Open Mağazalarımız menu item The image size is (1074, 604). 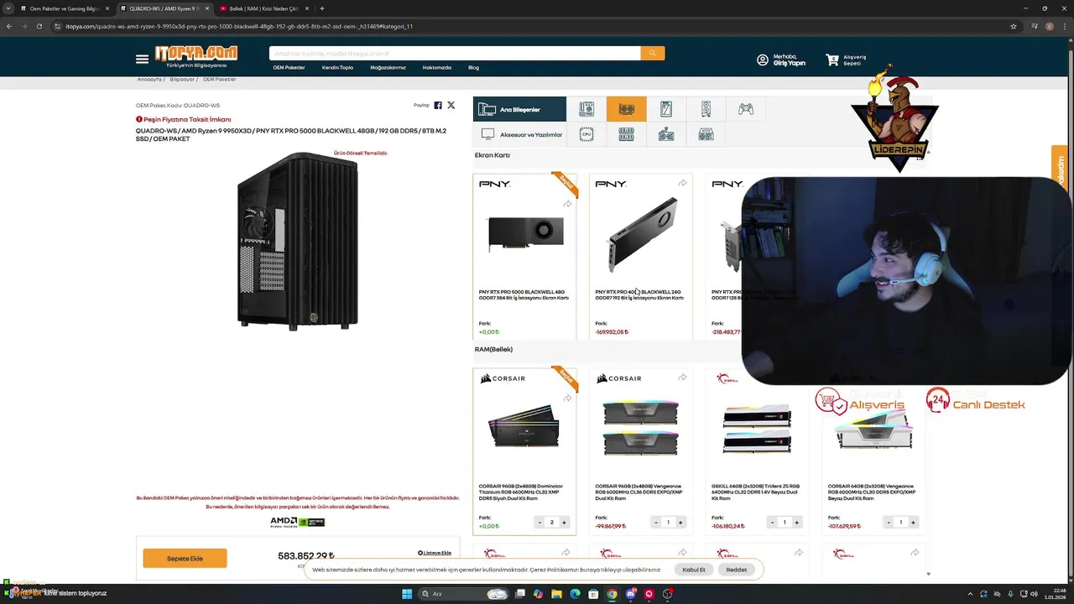click(388, 67)
